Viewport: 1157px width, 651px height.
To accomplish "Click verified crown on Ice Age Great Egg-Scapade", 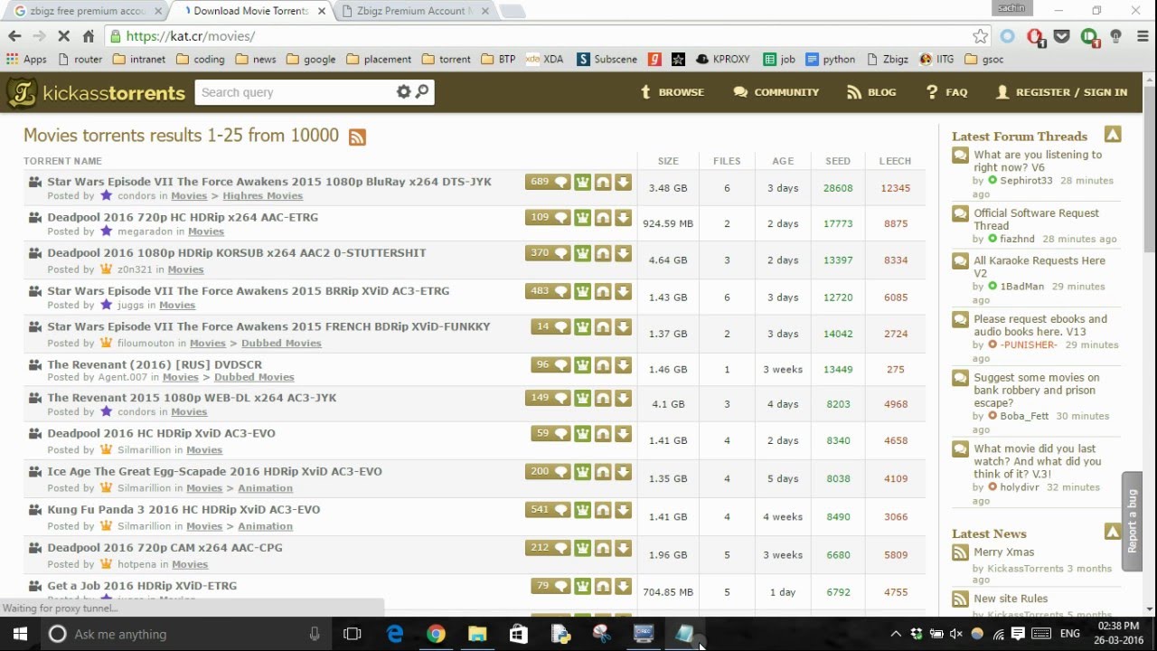I will [x=582, y=472].
